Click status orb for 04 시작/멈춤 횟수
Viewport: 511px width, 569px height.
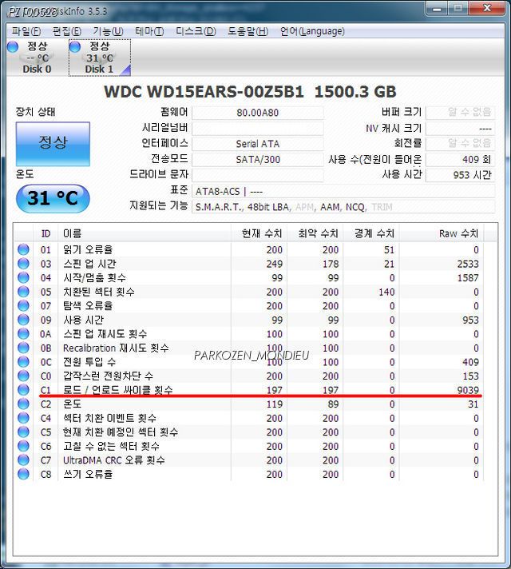(23, 277)
